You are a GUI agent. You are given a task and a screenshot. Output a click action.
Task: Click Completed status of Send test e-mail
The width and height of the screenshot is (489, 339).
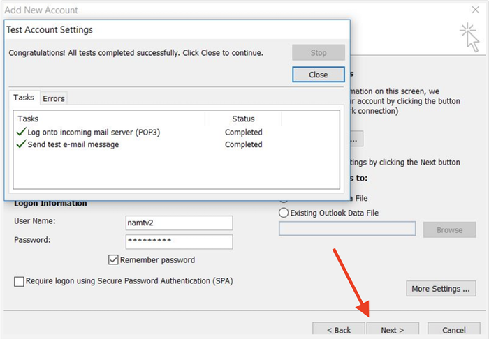coord(244,144)
